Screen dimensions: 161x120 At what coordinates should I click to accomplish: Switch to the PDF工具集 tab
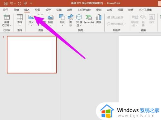tap(145, 10)
